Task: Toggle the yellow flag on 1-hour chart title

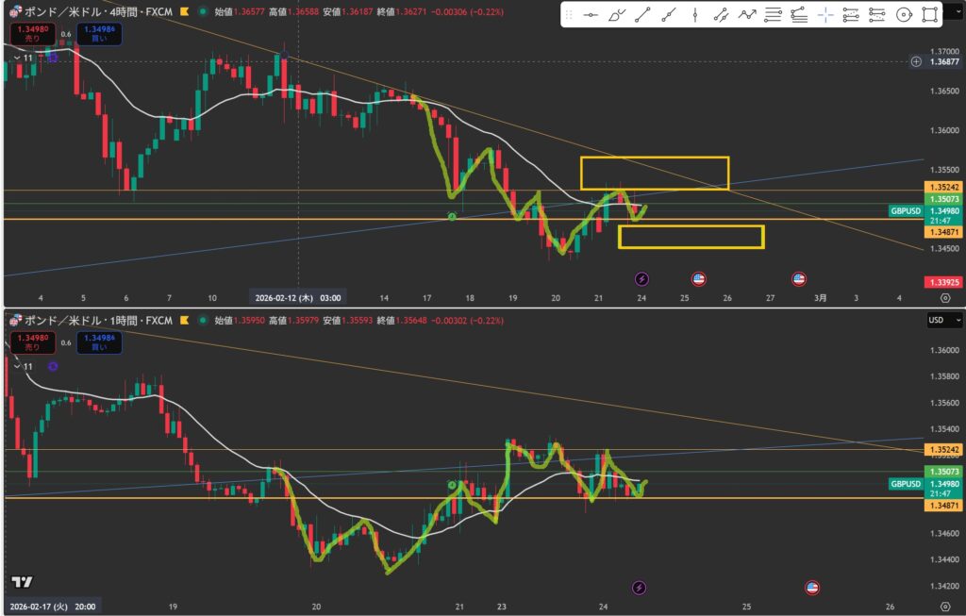Action: click(181, 321)
